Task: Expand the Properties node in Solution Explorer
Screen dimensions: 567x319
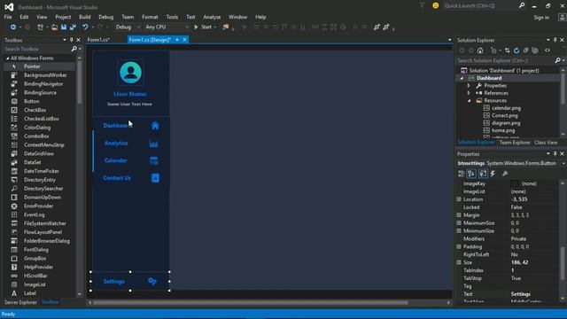Action: tap(469, 86)
